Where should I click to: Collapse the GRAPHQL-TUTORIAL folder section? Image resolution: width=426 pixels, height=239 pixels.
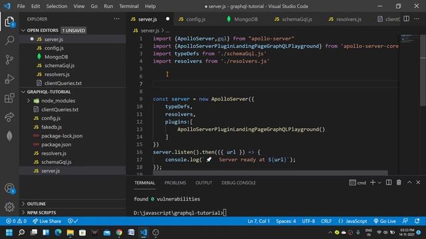click(23, 92)
